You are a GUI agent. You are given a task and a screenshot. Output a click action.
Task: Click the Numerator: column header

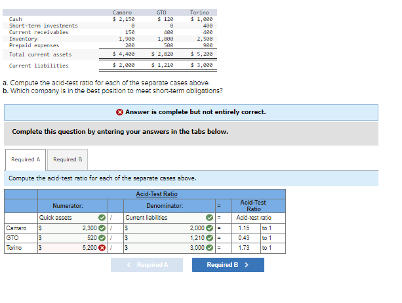(68, 206)
